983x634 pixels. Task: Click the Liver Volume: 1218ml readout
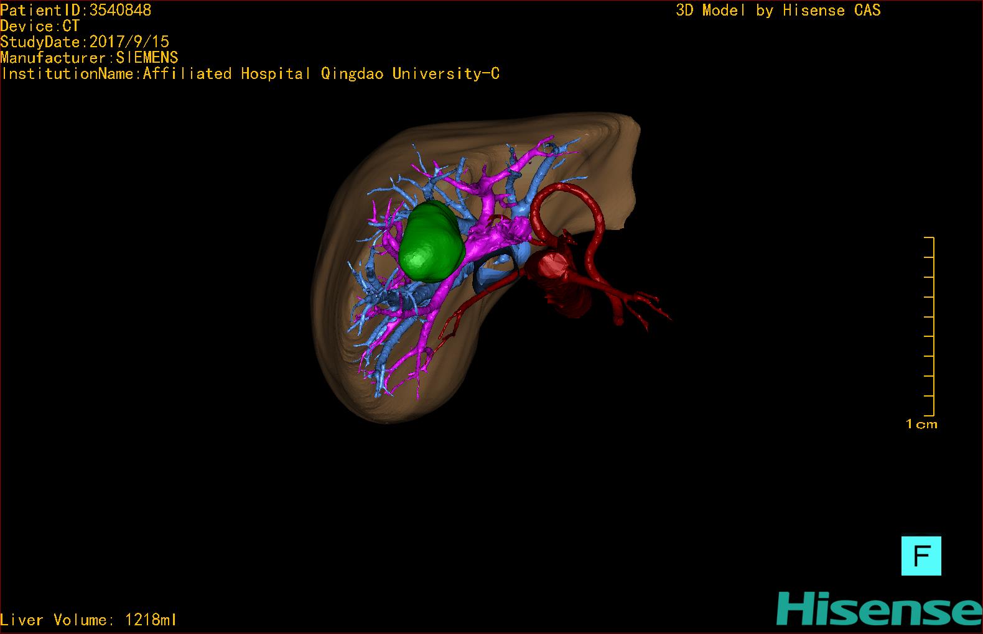click(88, 620)
